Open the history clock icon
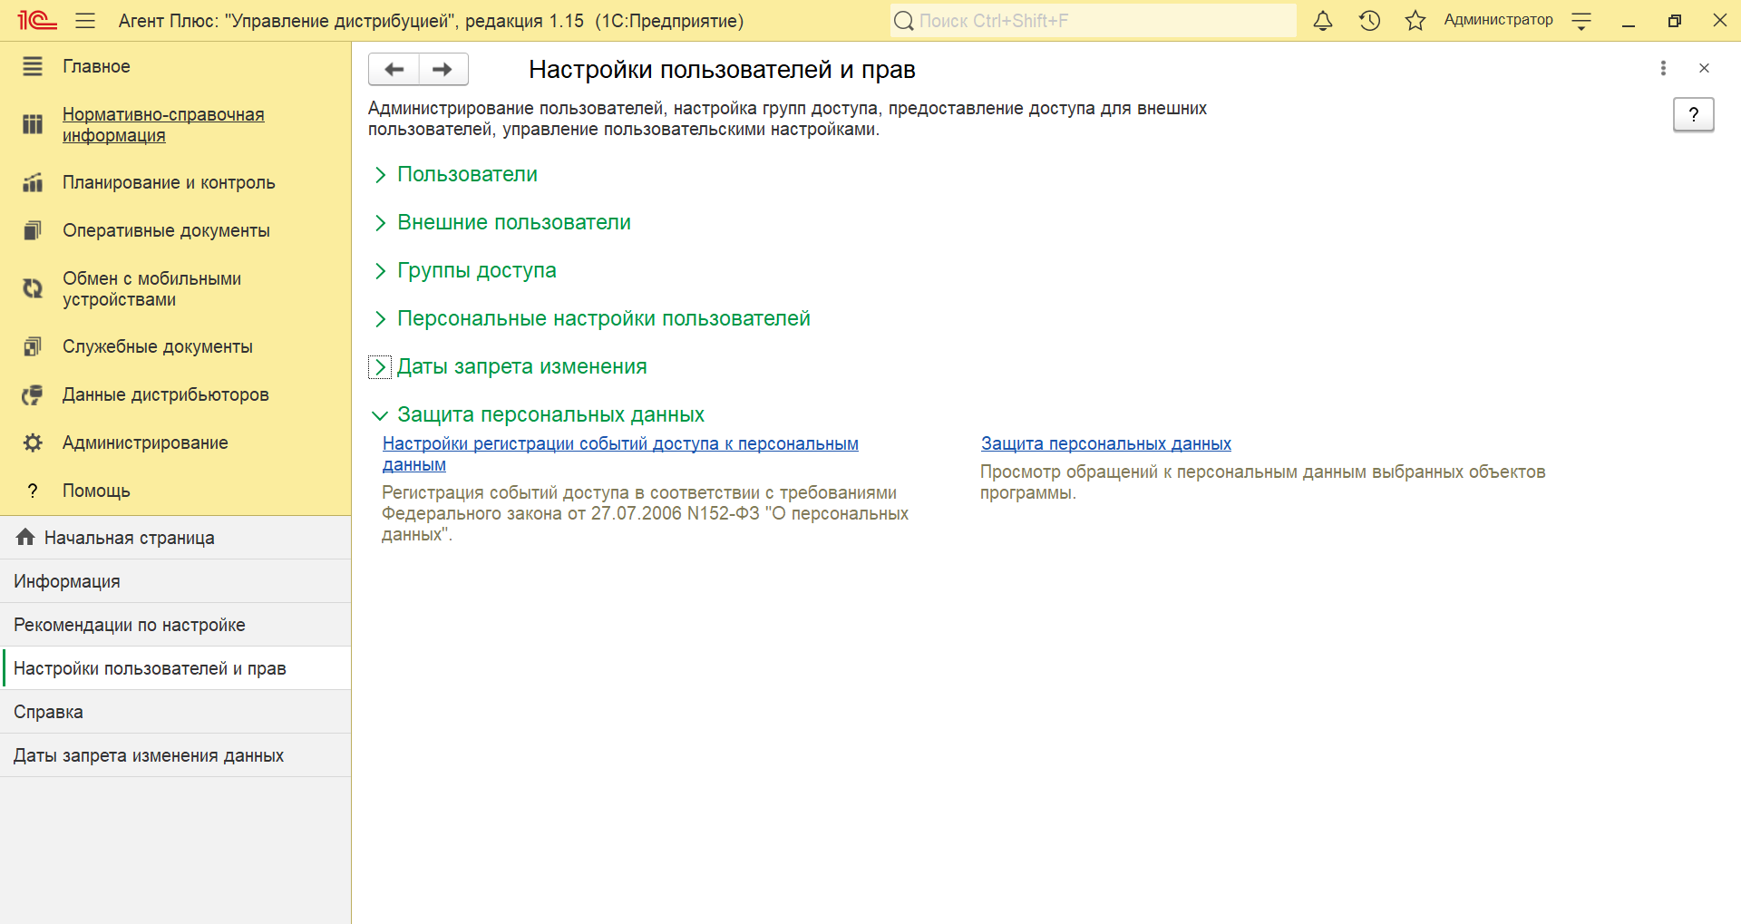 pyautogui.click(x=1369, y=21)
